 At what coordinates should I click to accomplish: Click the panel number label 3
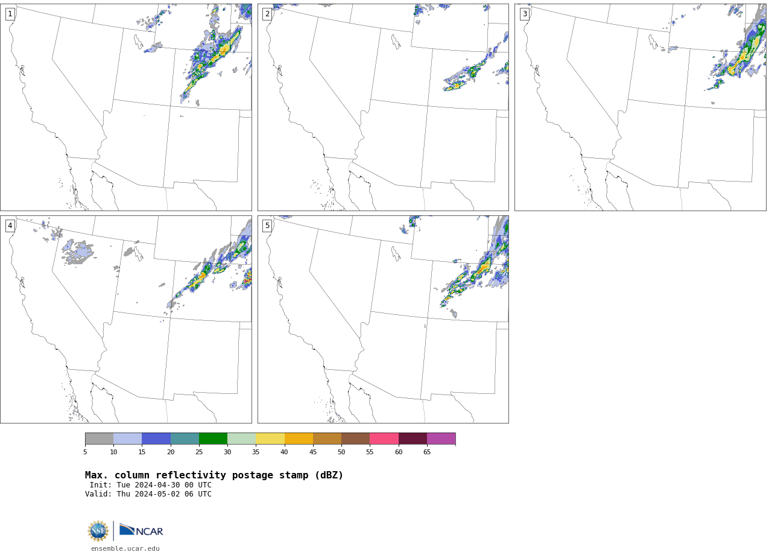click(x=525, y=14)
